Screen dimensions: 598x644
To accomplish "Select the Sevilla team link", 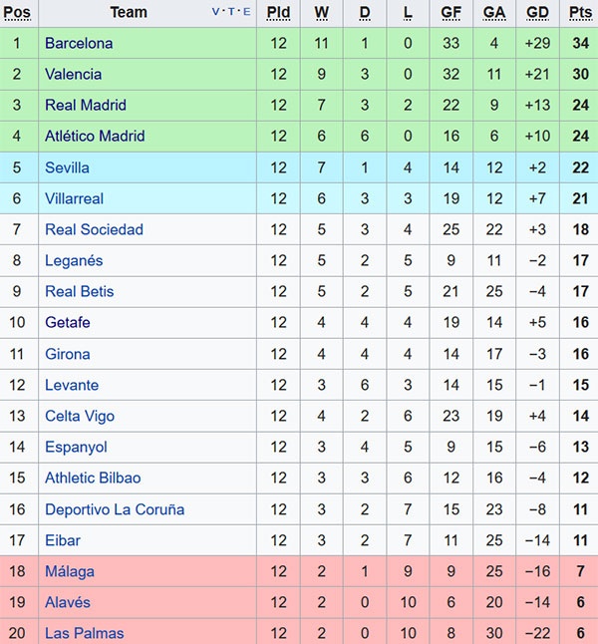I will [x=67, y=167].
